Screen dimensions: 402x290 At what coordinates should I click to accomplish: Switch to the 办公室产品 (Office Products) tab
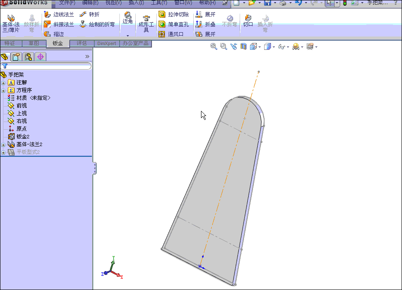tap(135, 43)
